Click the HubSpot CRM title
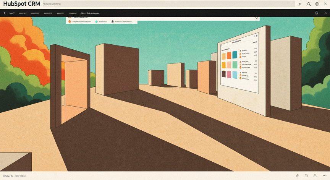Image resolution: width=330 pixels, height=180 pixels. pyautogui.click(x=22, y=4)
